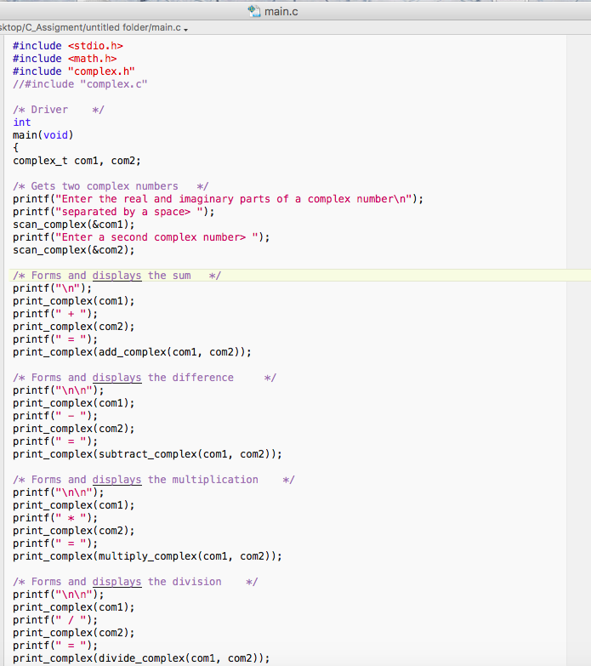
Task: Click print_complex(add_complex(com1, com2)); line
Action: pos(132,351)
